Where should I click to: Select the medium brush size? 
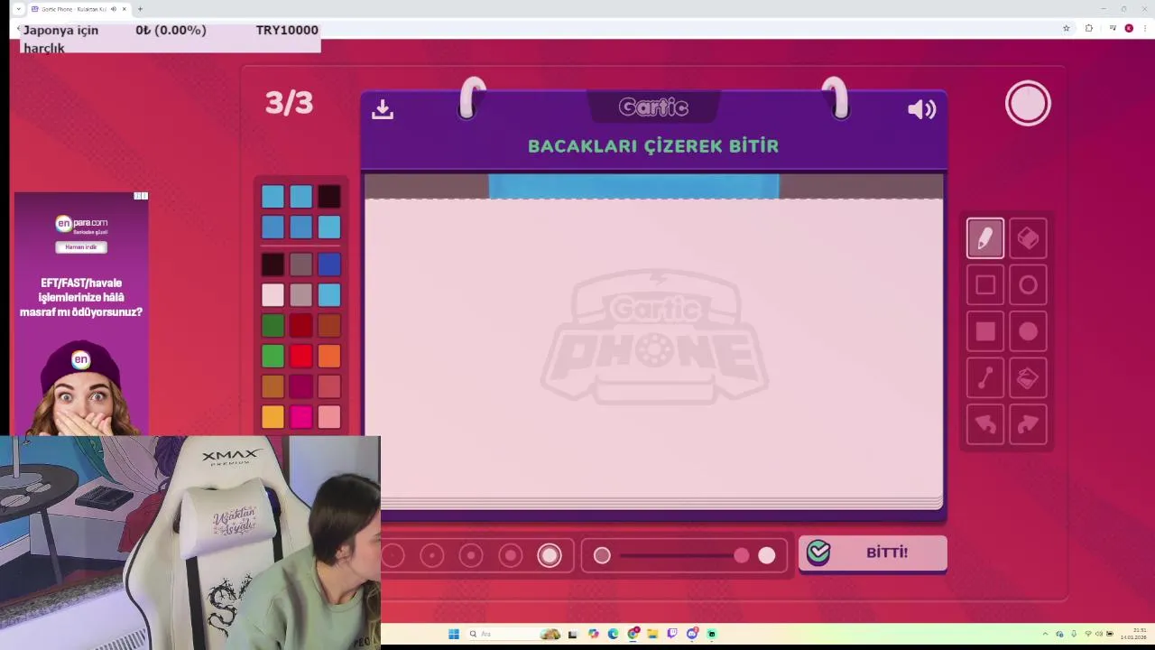click(x=471, y=555)
